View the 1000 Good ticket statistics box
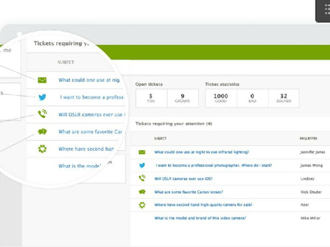This screenshot has width=330, height=247. click(x=220, y=98)
